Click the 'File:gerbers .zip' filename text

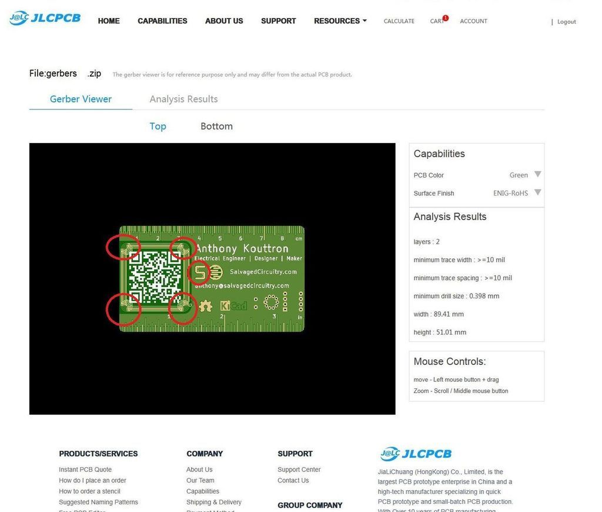(x=65, y=74)
